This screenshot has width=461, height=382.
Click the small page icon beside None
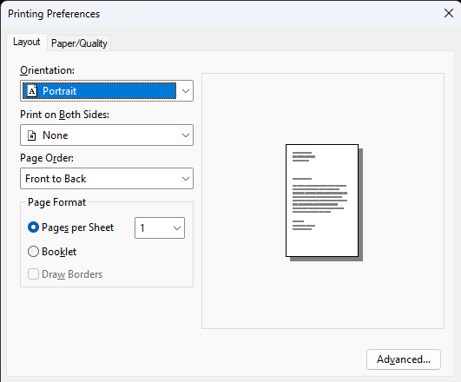[x=32, y=135]
